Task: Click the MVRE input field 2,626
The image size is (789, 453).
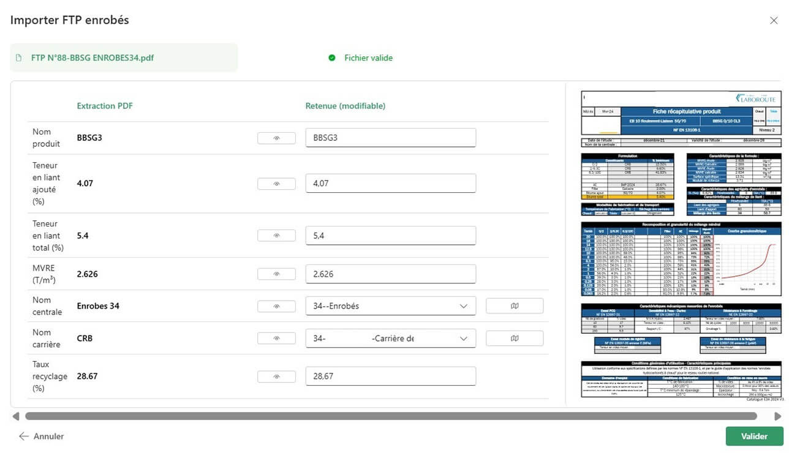Action: (x=391, y=274)
